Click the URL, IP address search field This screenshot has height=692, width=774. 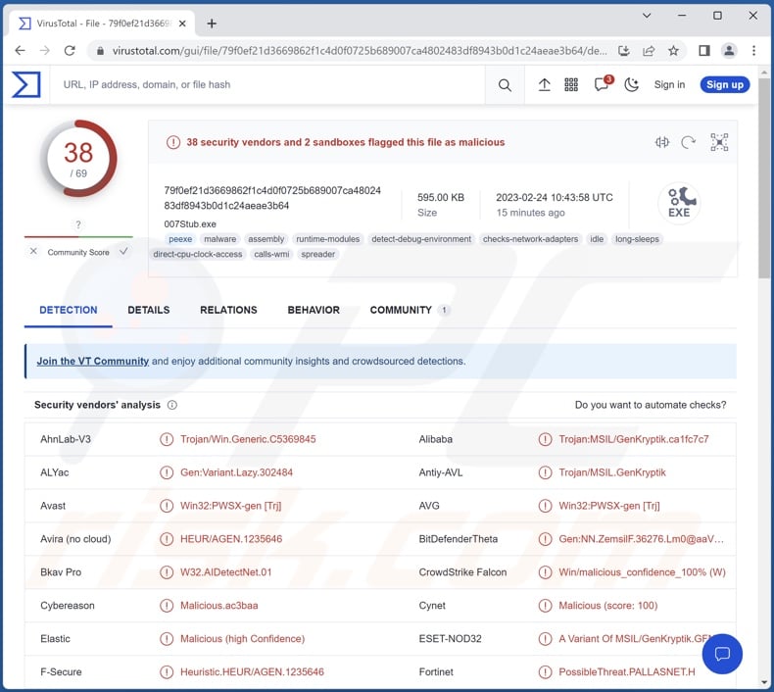point(266,84)
